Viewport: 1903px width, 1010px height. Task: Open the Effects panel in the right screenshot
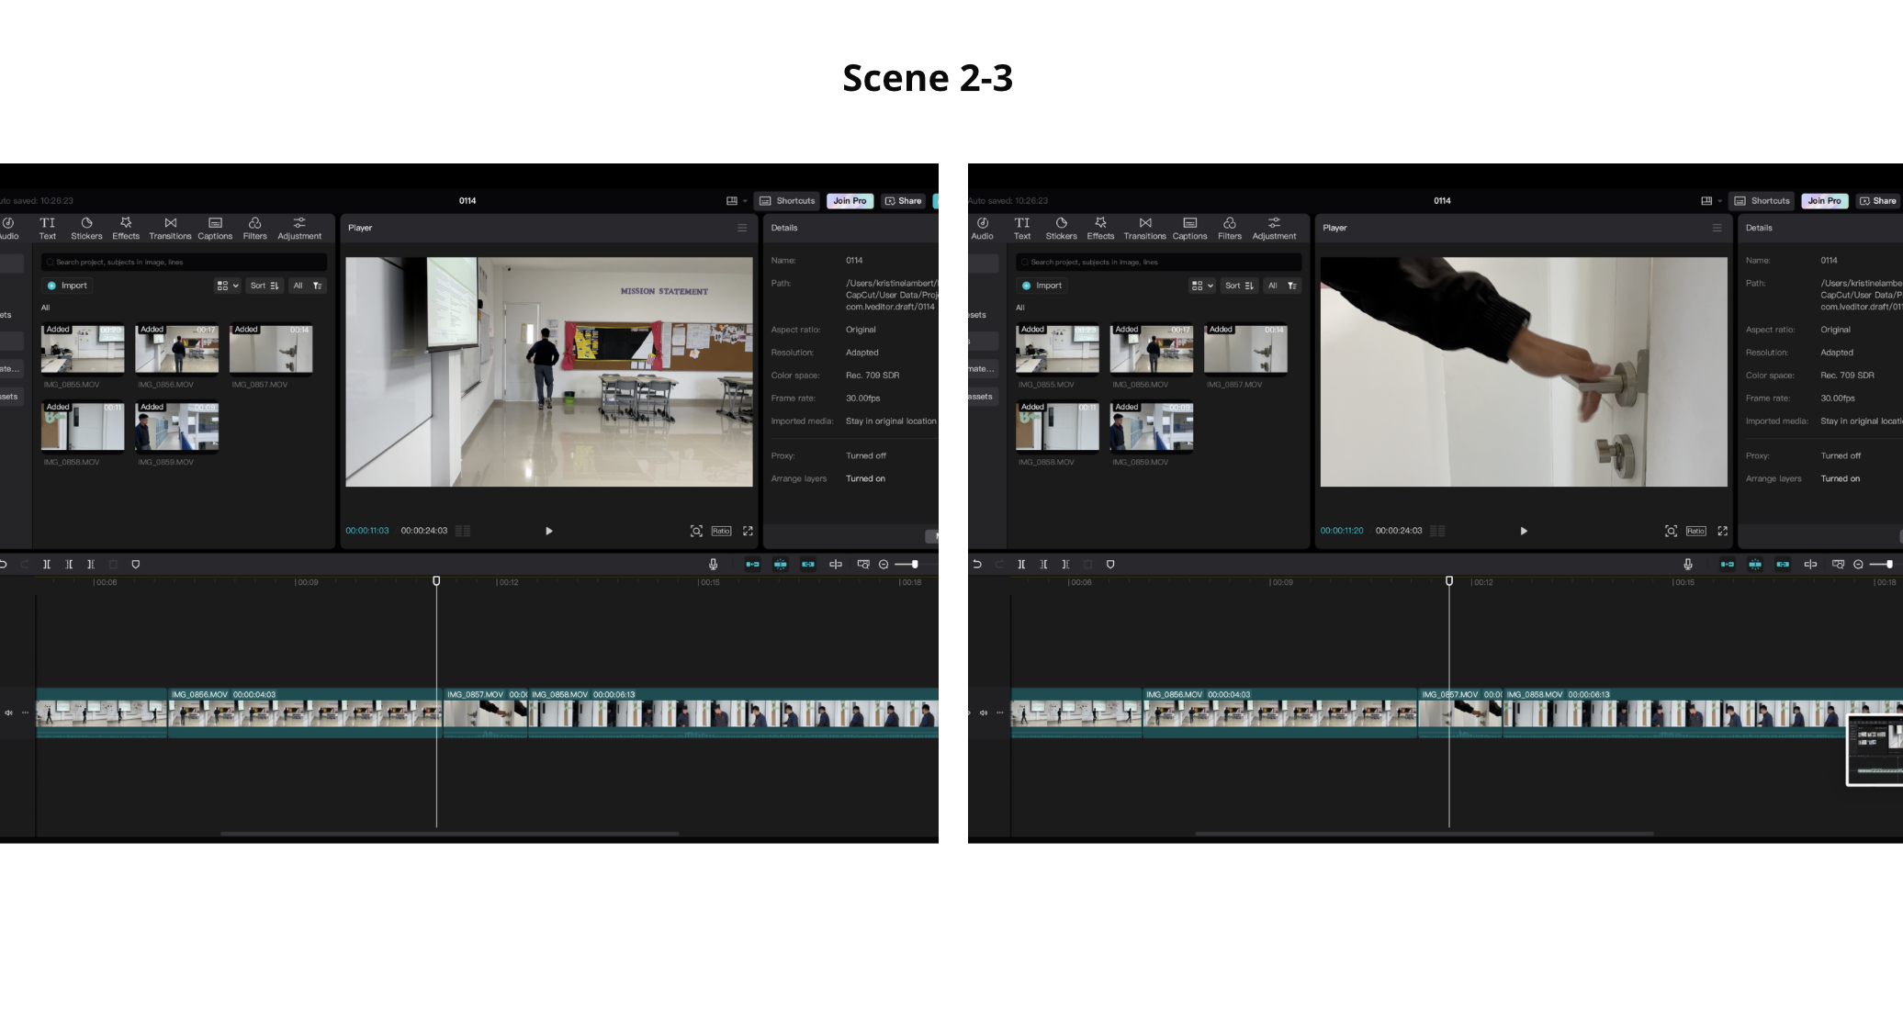[1100, 228]
